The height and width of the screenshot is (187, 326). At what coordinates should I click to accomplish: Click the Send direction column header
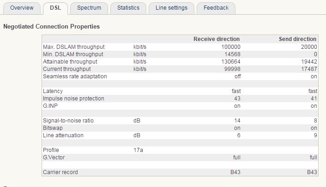click(297, 39)
